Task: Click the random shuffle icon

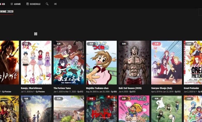Action: (55, 4)
